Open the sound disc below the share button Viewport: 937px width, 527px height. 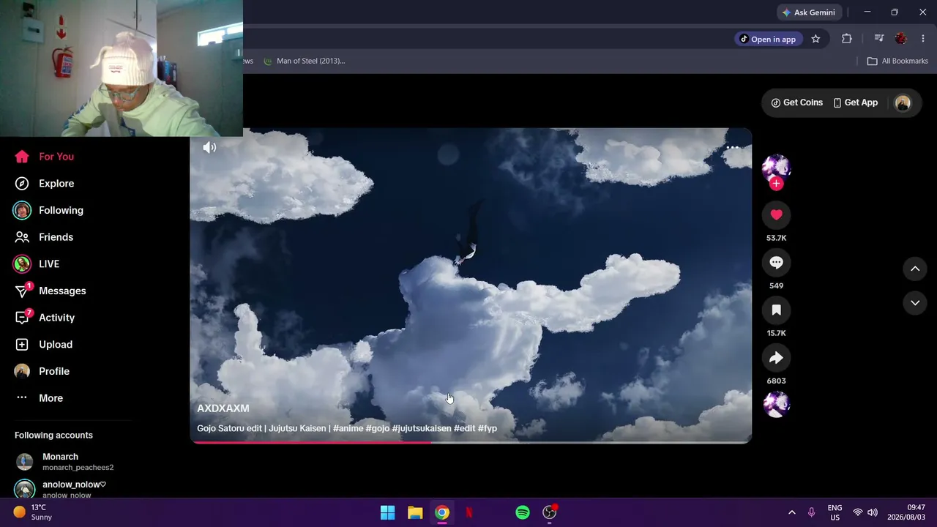click(x=776, y=404)
